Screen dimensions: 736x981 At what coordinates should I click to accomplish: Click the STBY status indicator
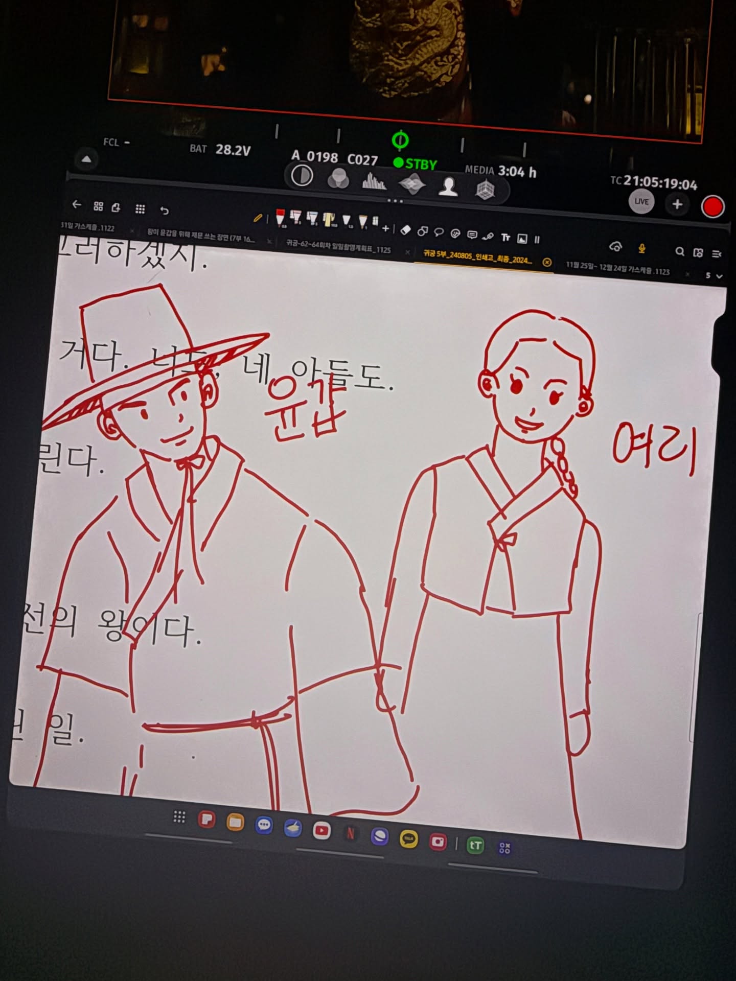pyautogui.click(x=416, y=164)
